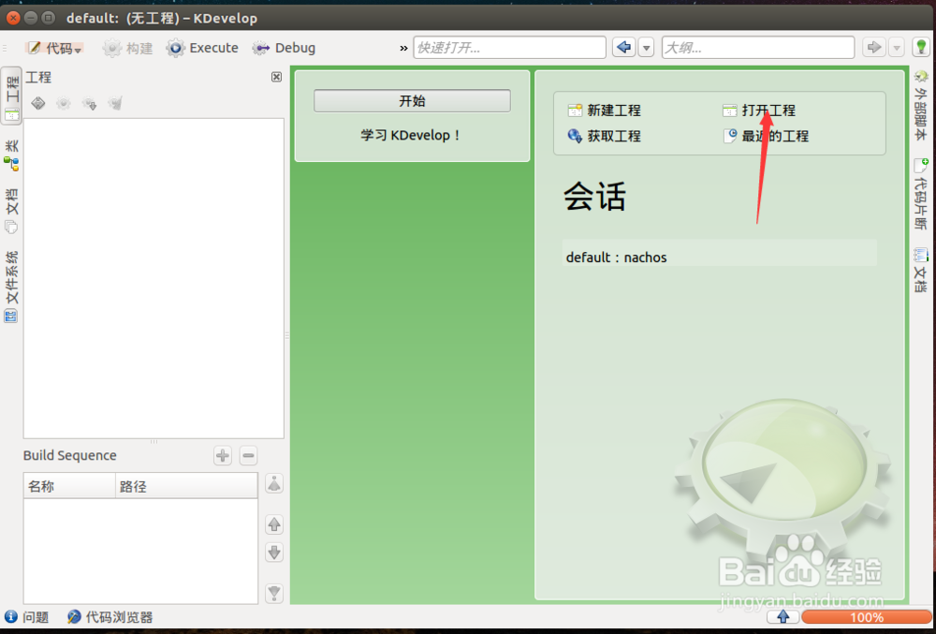Click the blue back navigation arrow
Screen dimensions: 936x634
[x=623, y=47]
